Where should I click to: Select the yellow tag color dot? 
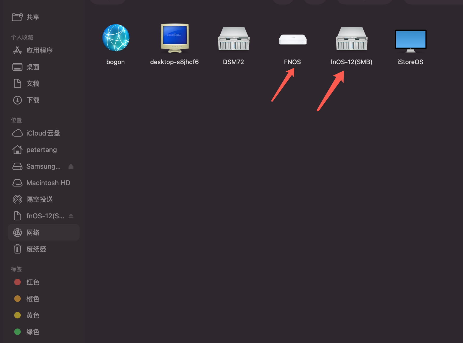[x=17, y=315]
